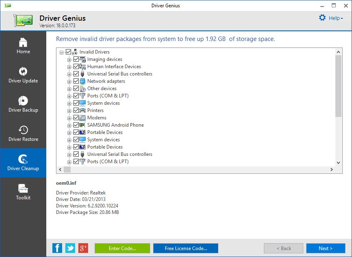
Task: Click the 'Driver Date: 03/21/2013' line
Action: point(81,199)
